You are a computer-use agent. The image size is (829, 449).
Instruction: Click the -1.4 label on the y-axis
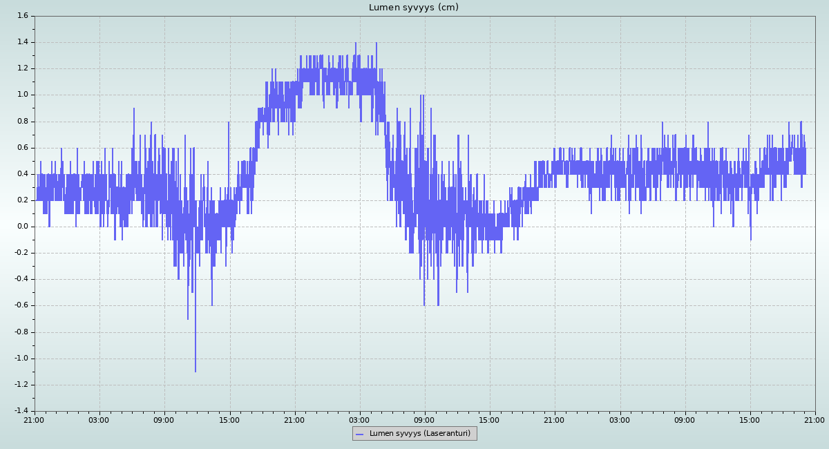coord(21,411)
